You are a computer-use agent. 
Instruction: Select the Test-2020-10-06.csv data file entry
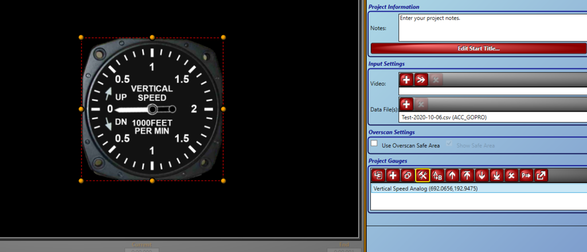[440, 117]
